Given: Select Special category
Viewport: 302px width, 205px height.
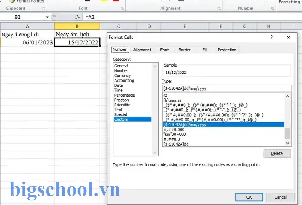Looking at the screenshot, I should pyautogui.click(x=133, y=114).
